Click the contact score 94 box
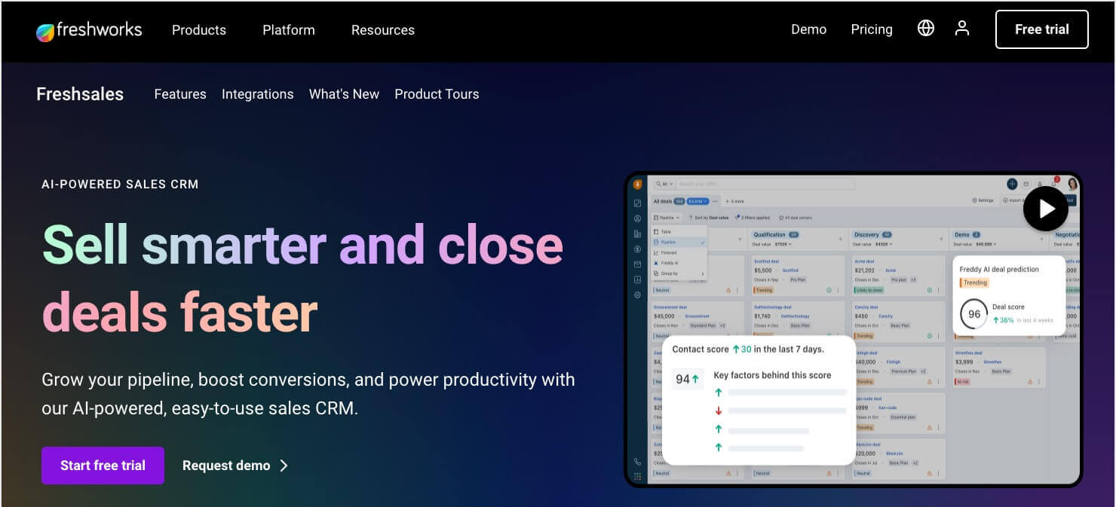The width and height of the screenshot is (1116, 507). point(687,379)
